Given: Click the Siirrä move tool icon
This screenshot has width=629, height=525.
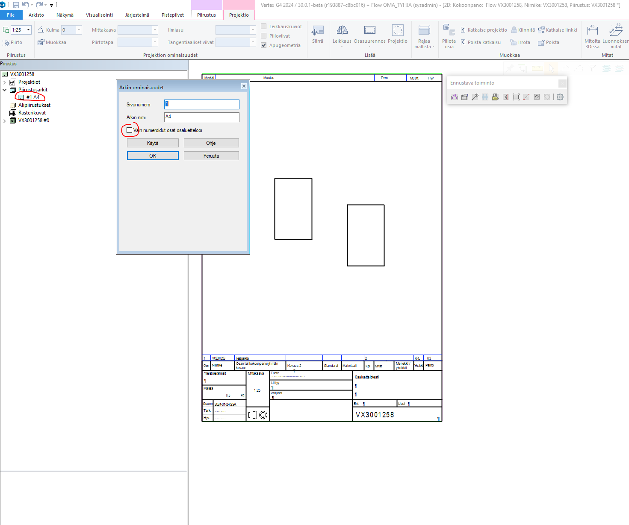Looking at the screenshot, I should click(x=318, y=31).
